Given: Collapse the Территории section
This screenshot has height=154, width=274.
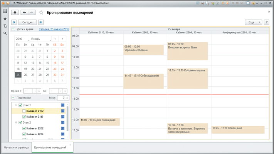Looking at the screenshot, I should click(x=13, y=98).
